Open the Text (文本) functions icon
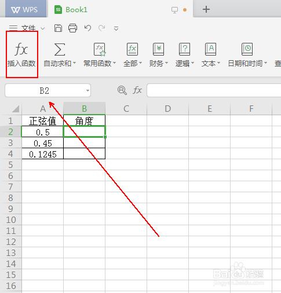 [x=210, y=49]
